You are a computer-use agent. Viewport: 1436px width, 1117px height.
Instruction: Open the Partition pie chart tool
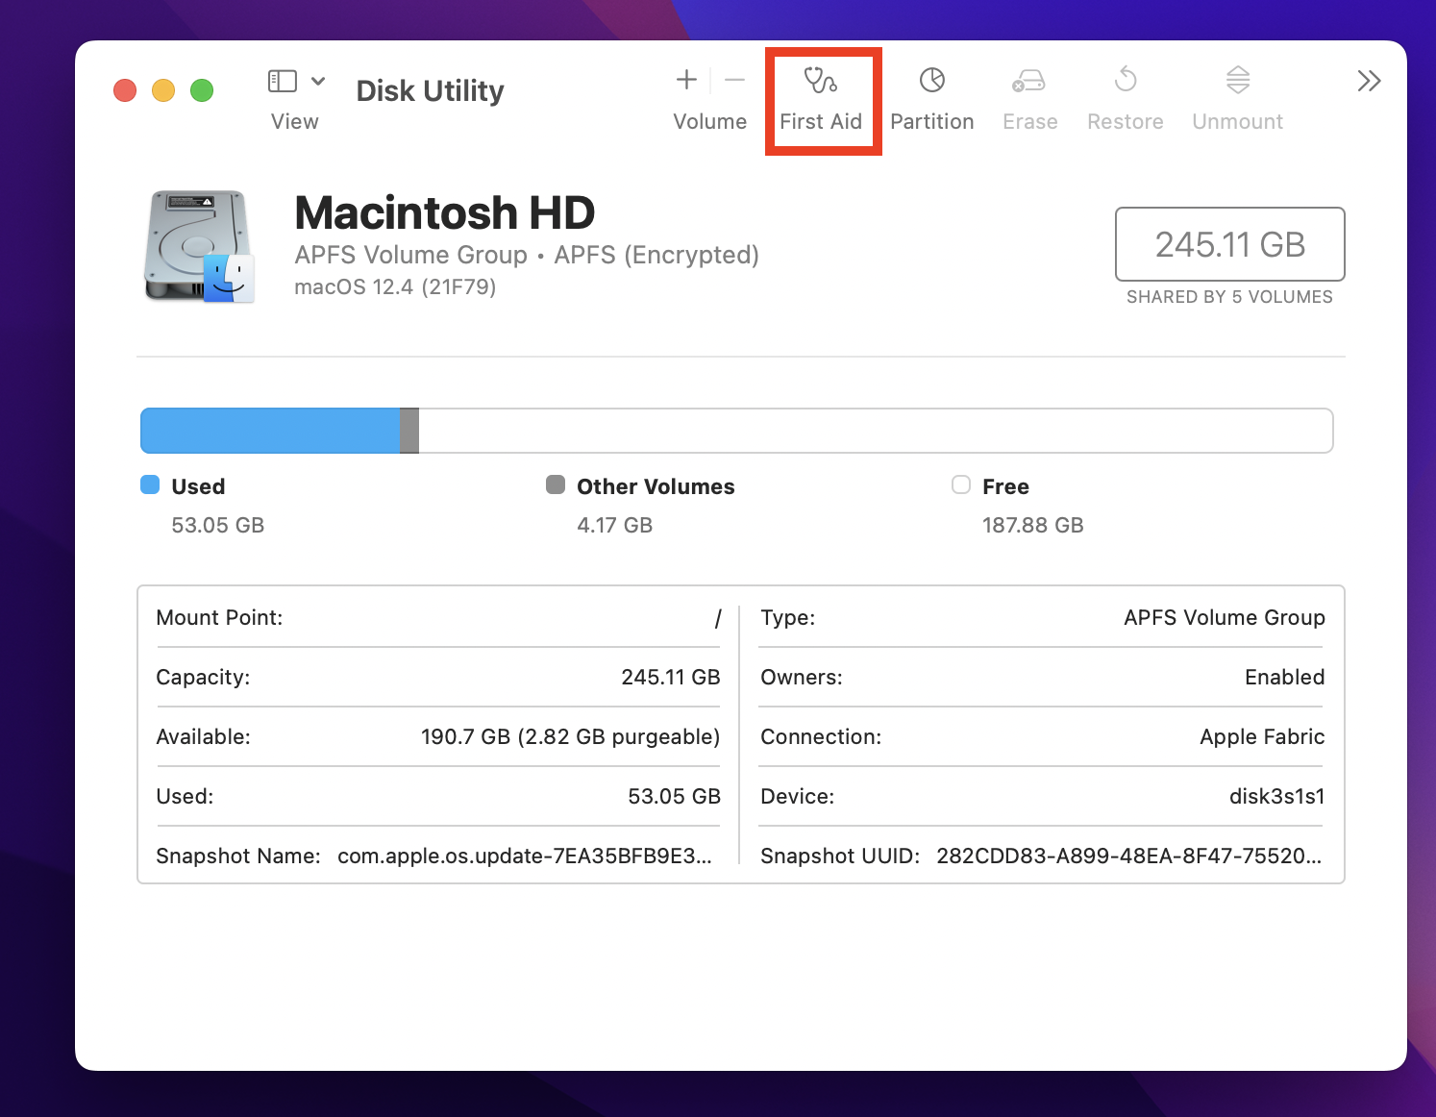click(x=931, y=80)
